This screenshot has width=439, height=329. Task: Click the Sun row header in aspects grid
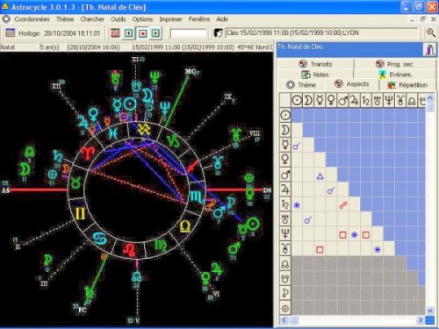[x=285, y=115]
